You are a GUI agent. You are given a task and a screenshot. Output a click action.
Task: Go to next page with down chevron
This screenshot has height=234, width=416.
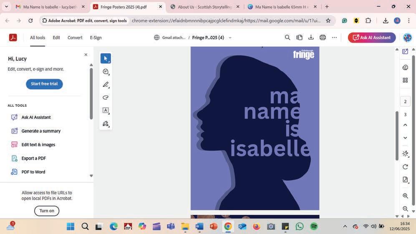click(x=405, y=138)
